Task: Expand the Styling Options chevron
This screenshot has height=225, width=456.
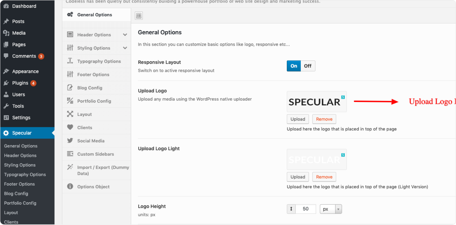Action: click(x=125, y=48)
